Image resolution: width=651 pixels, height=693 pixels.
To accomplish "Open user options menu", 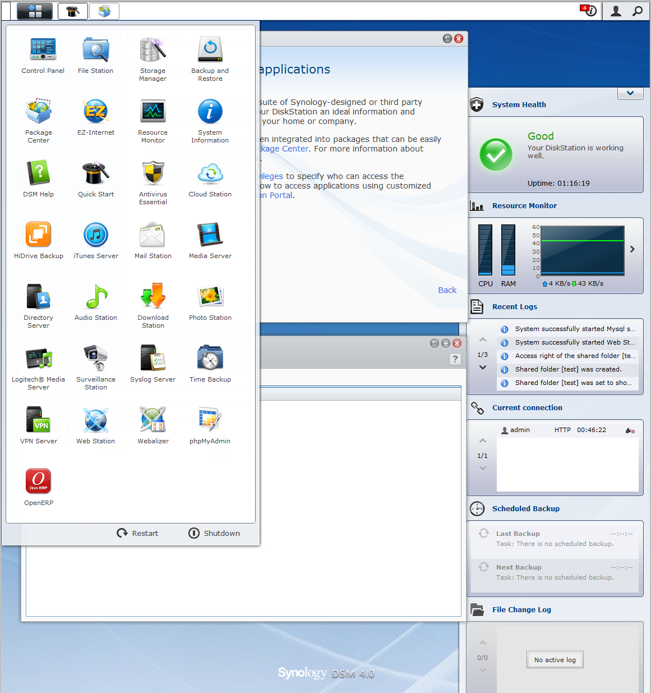I will 616,11.
